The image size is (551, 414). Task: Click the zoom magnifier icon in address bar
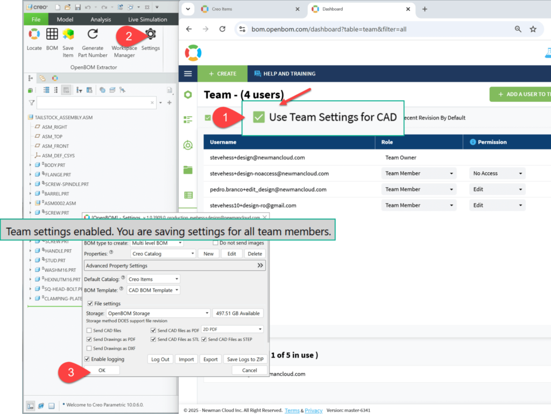click(518, 29)
